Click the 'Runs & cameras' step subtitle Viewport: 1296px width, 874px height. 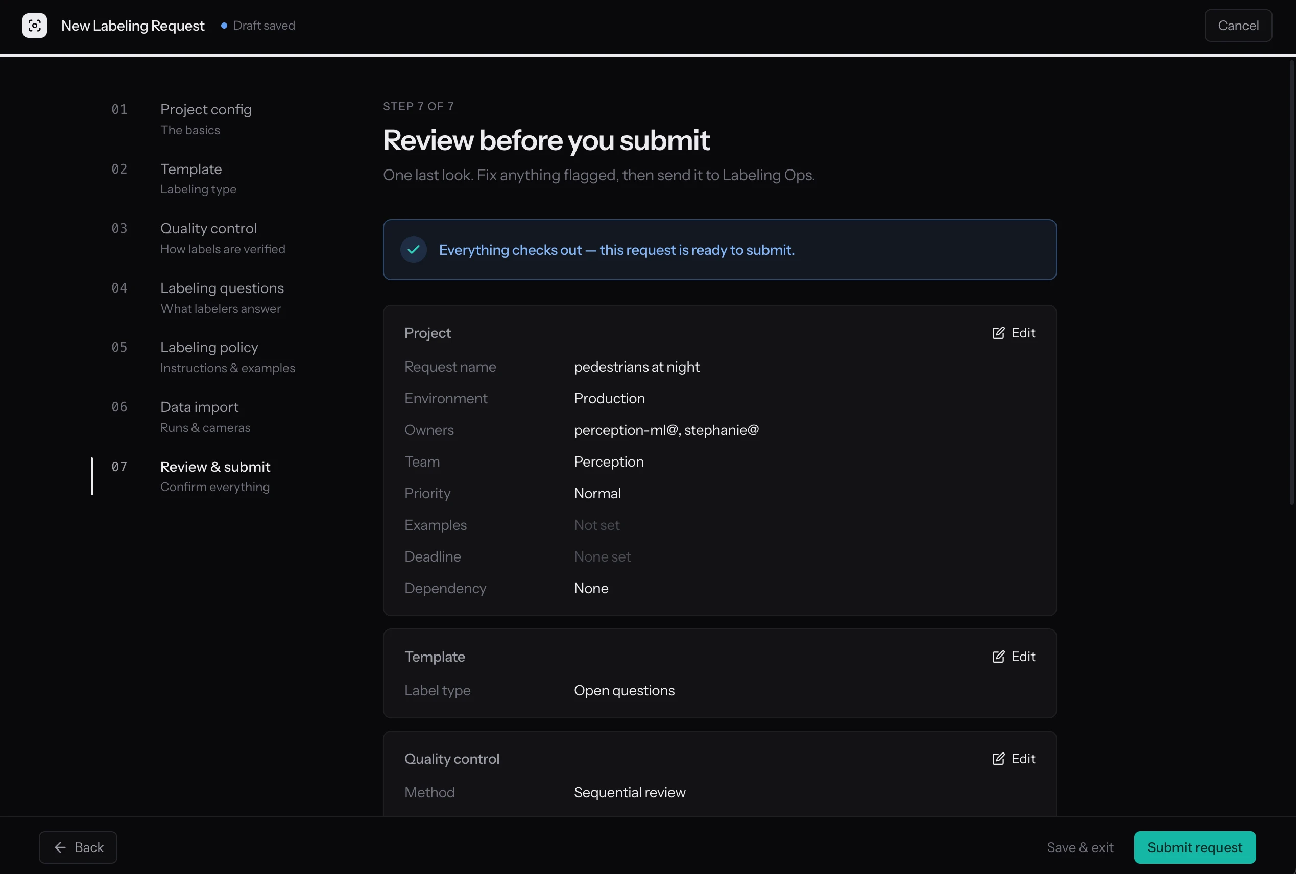point(205,427)
